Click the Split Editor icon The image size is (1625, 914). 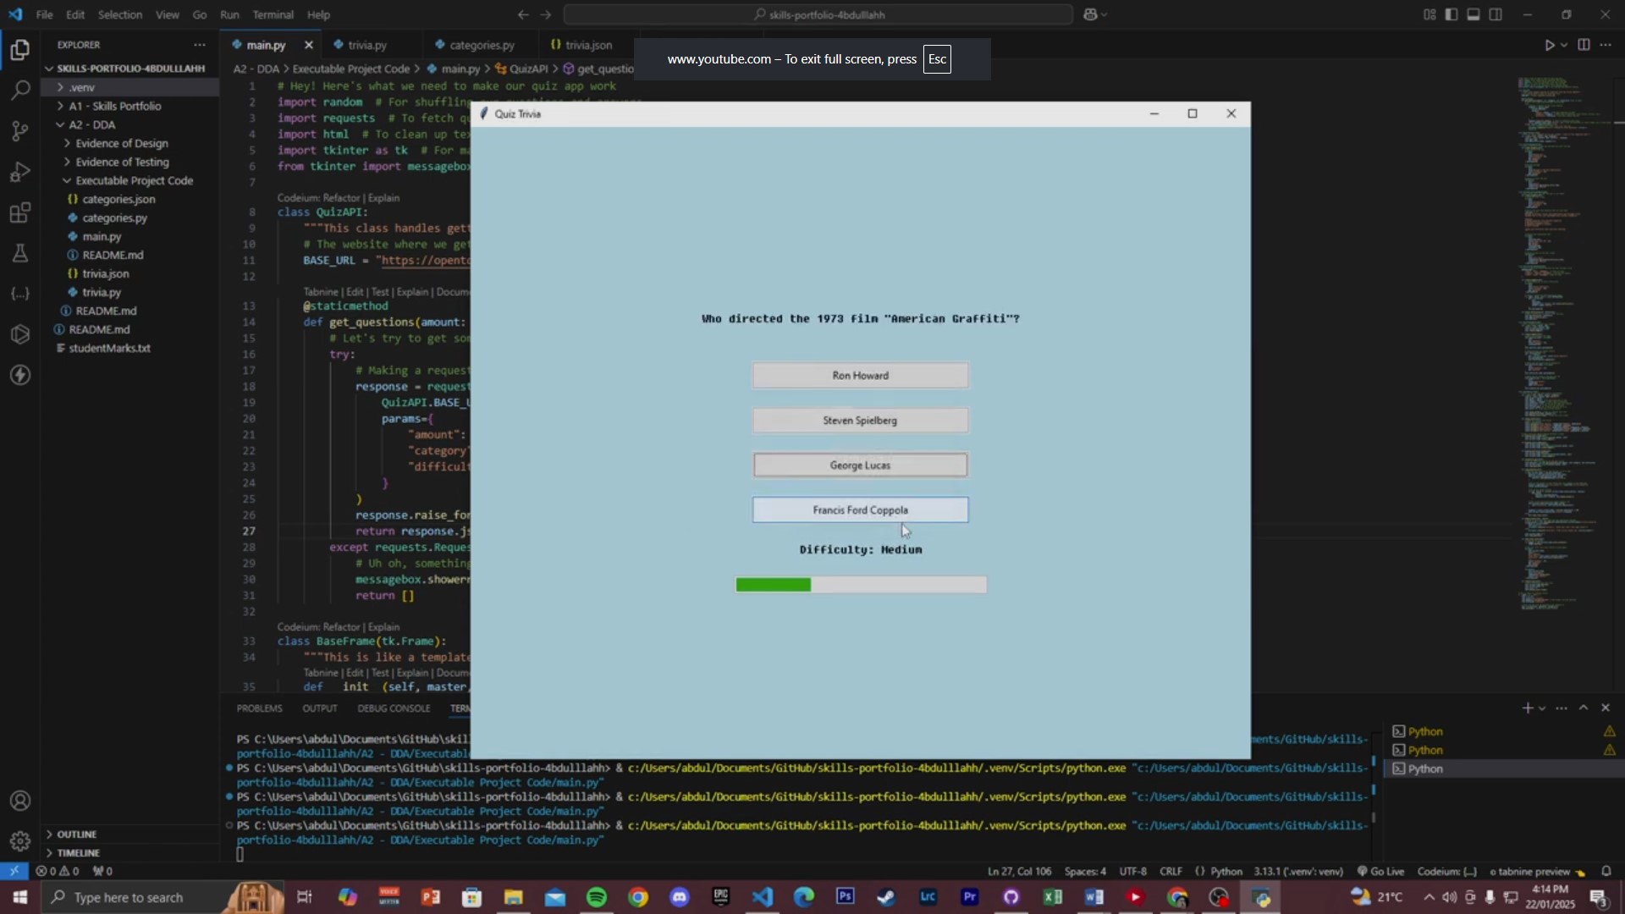tap(1584, 45)
